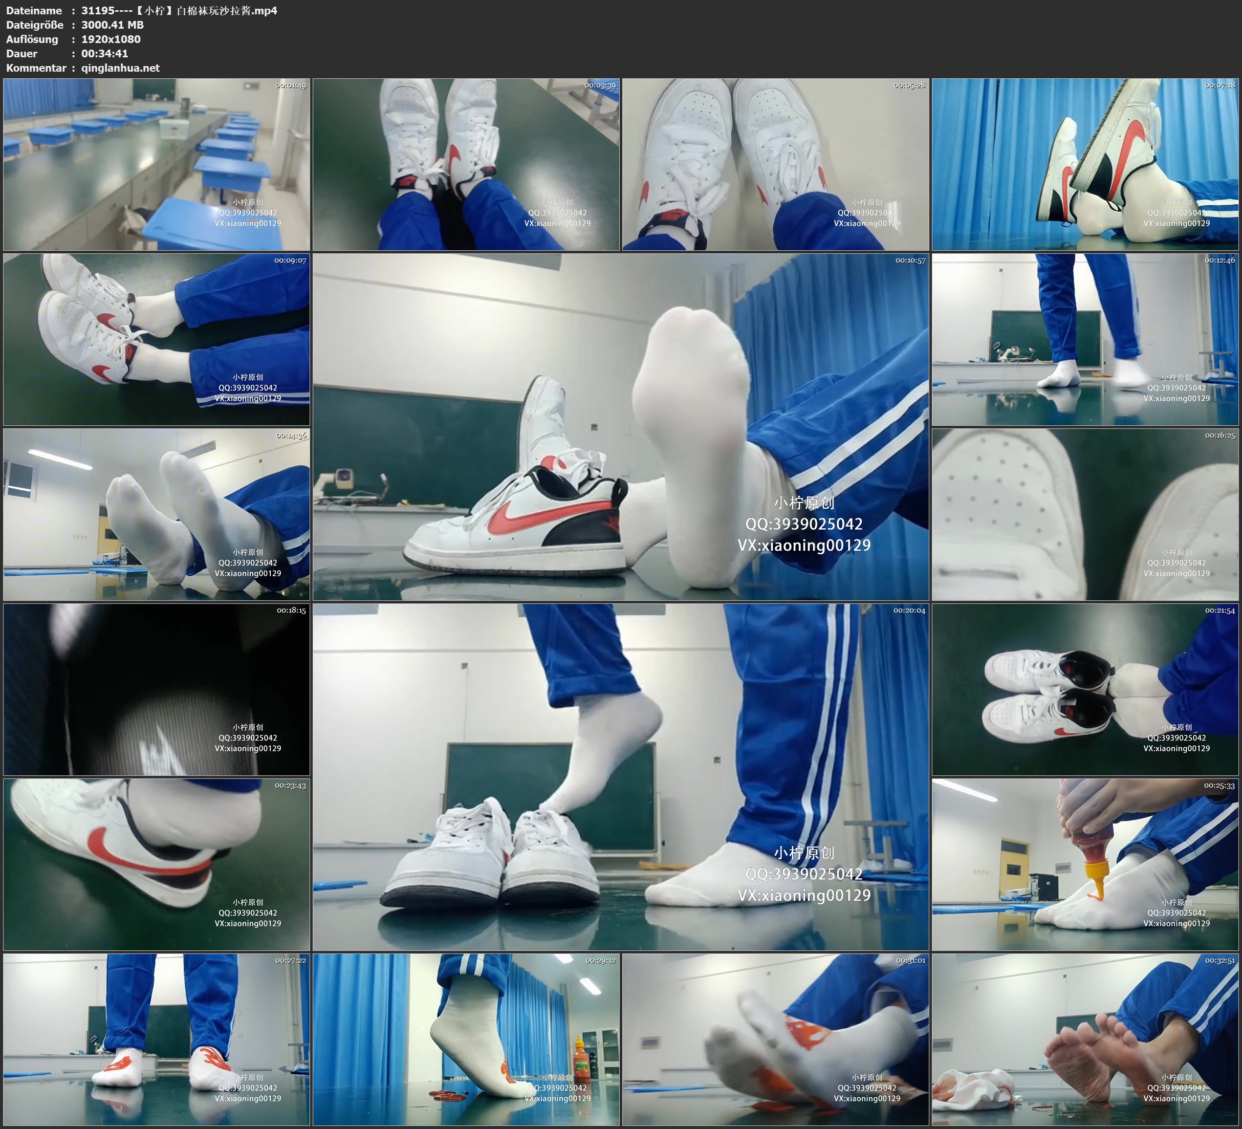Image resolution: width=1242 pixels, height=1129 pixels.
Task: Click the qinglanhua.net comment text
Action: tap(120, 68)
